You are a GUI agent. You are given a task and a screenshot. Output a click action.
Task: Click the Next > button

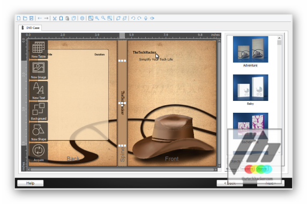(271, 183)
